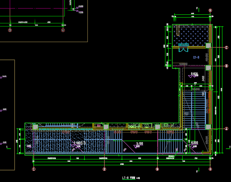Click the crosshatched floor area at top right

[191, 36]
